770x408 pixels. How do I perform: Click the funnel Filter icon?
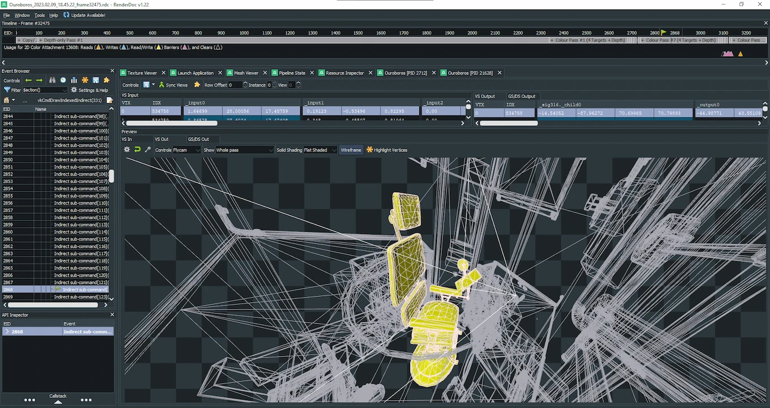click(x=7, y=90)
